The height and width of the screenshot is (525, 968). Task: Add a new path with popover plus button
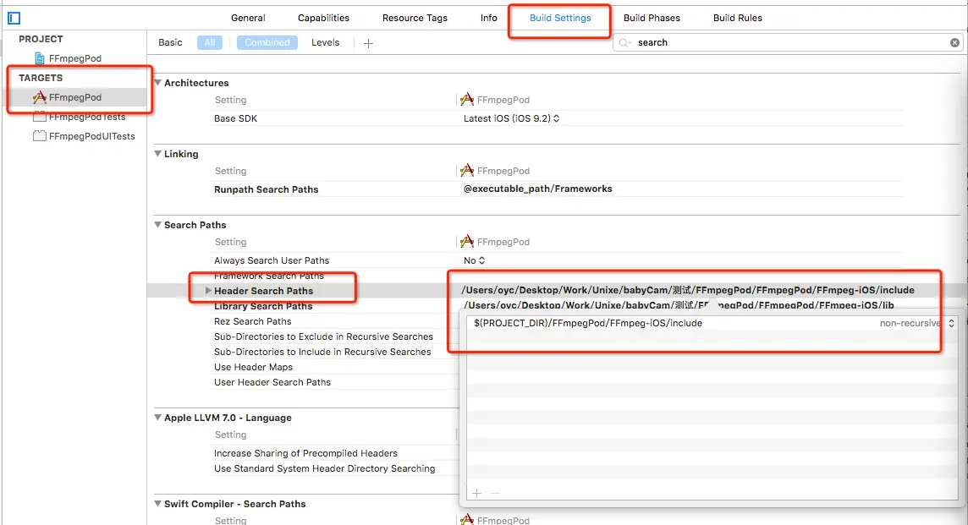point(476,493)
